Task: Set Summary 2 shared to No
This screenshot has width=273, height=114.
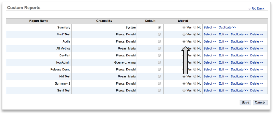Action: 195,83
